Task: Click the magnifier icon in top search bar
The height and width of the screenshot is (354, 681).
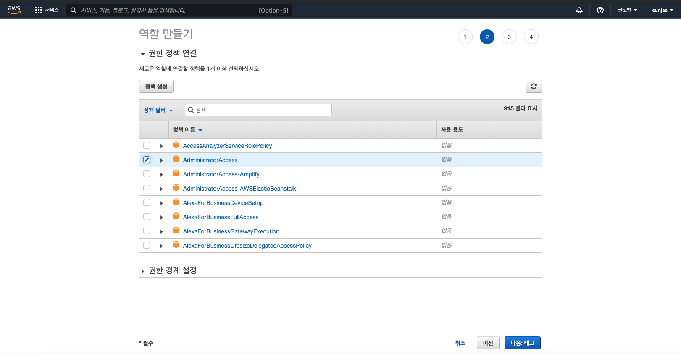Action: (x=74, y=10)
